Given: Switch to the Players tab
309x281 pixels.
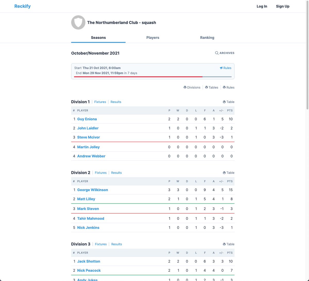Looking at the screenshot, I should click(153, 38).
